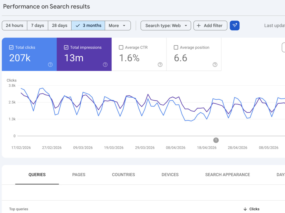Select the 24 hours date range
The image size is (285, 213).
15,26
